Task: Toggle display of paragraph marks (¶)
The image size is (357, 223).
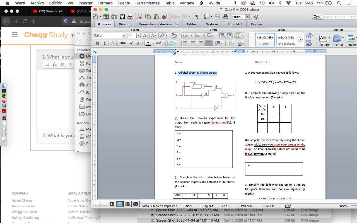Action: (197, 17)
